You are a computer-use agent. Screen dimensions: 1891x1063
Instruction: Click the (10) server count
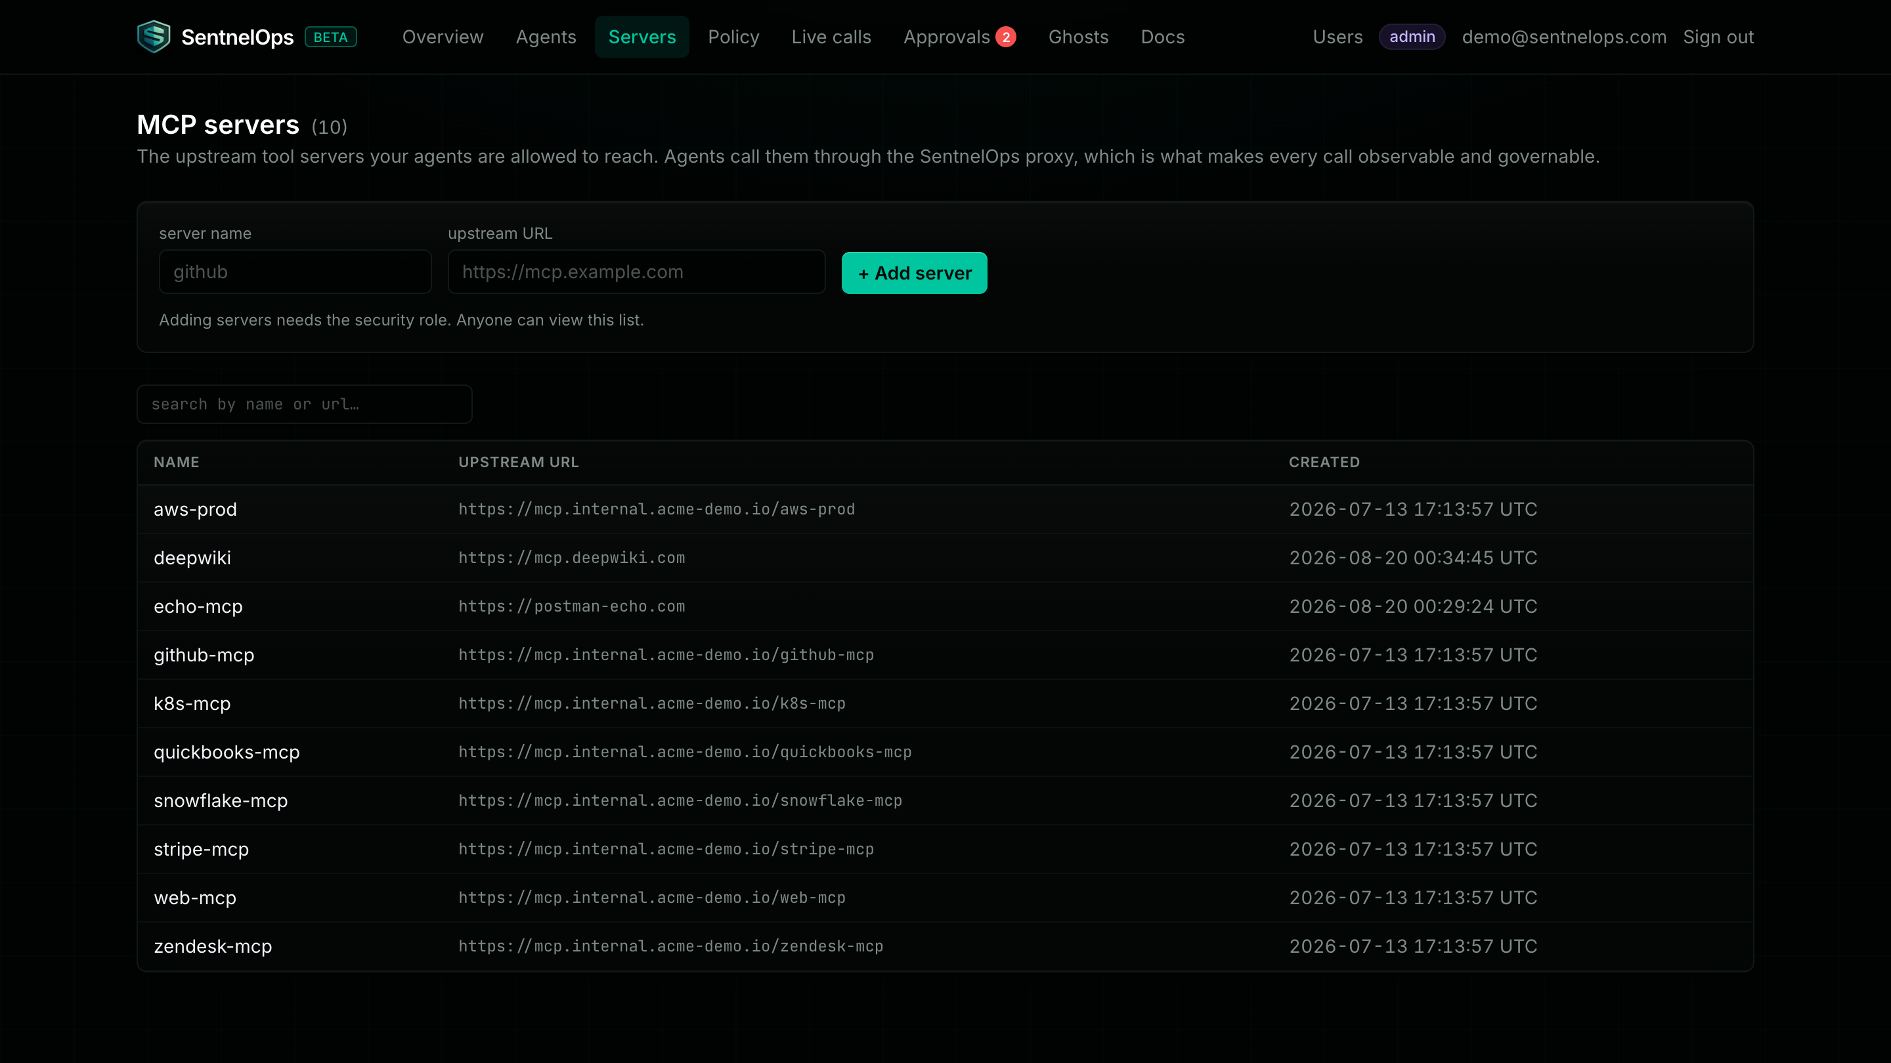[329, 127]
